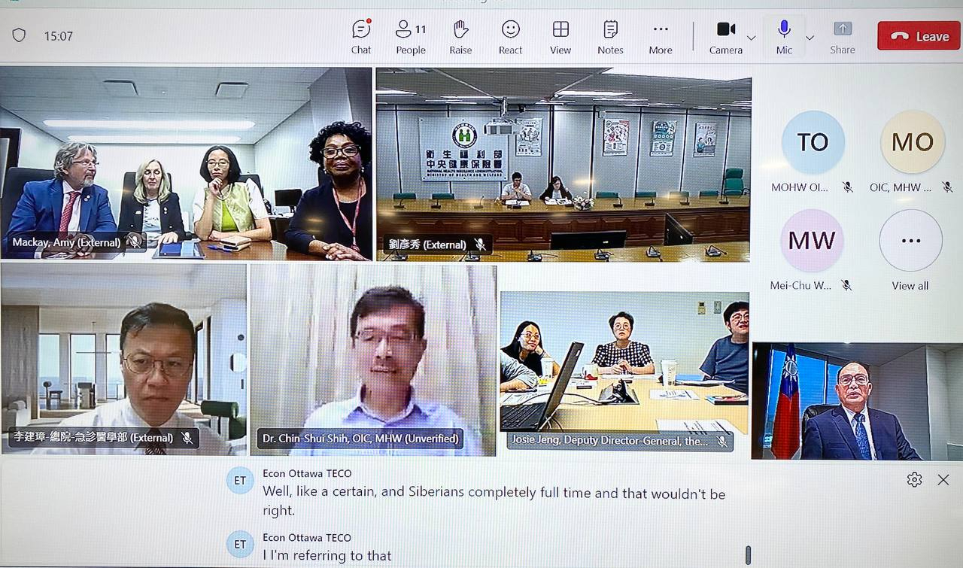Viewport: 963px width, 568px height.
Task: Click the captions scrollbar handle
Action: [747, 555]
